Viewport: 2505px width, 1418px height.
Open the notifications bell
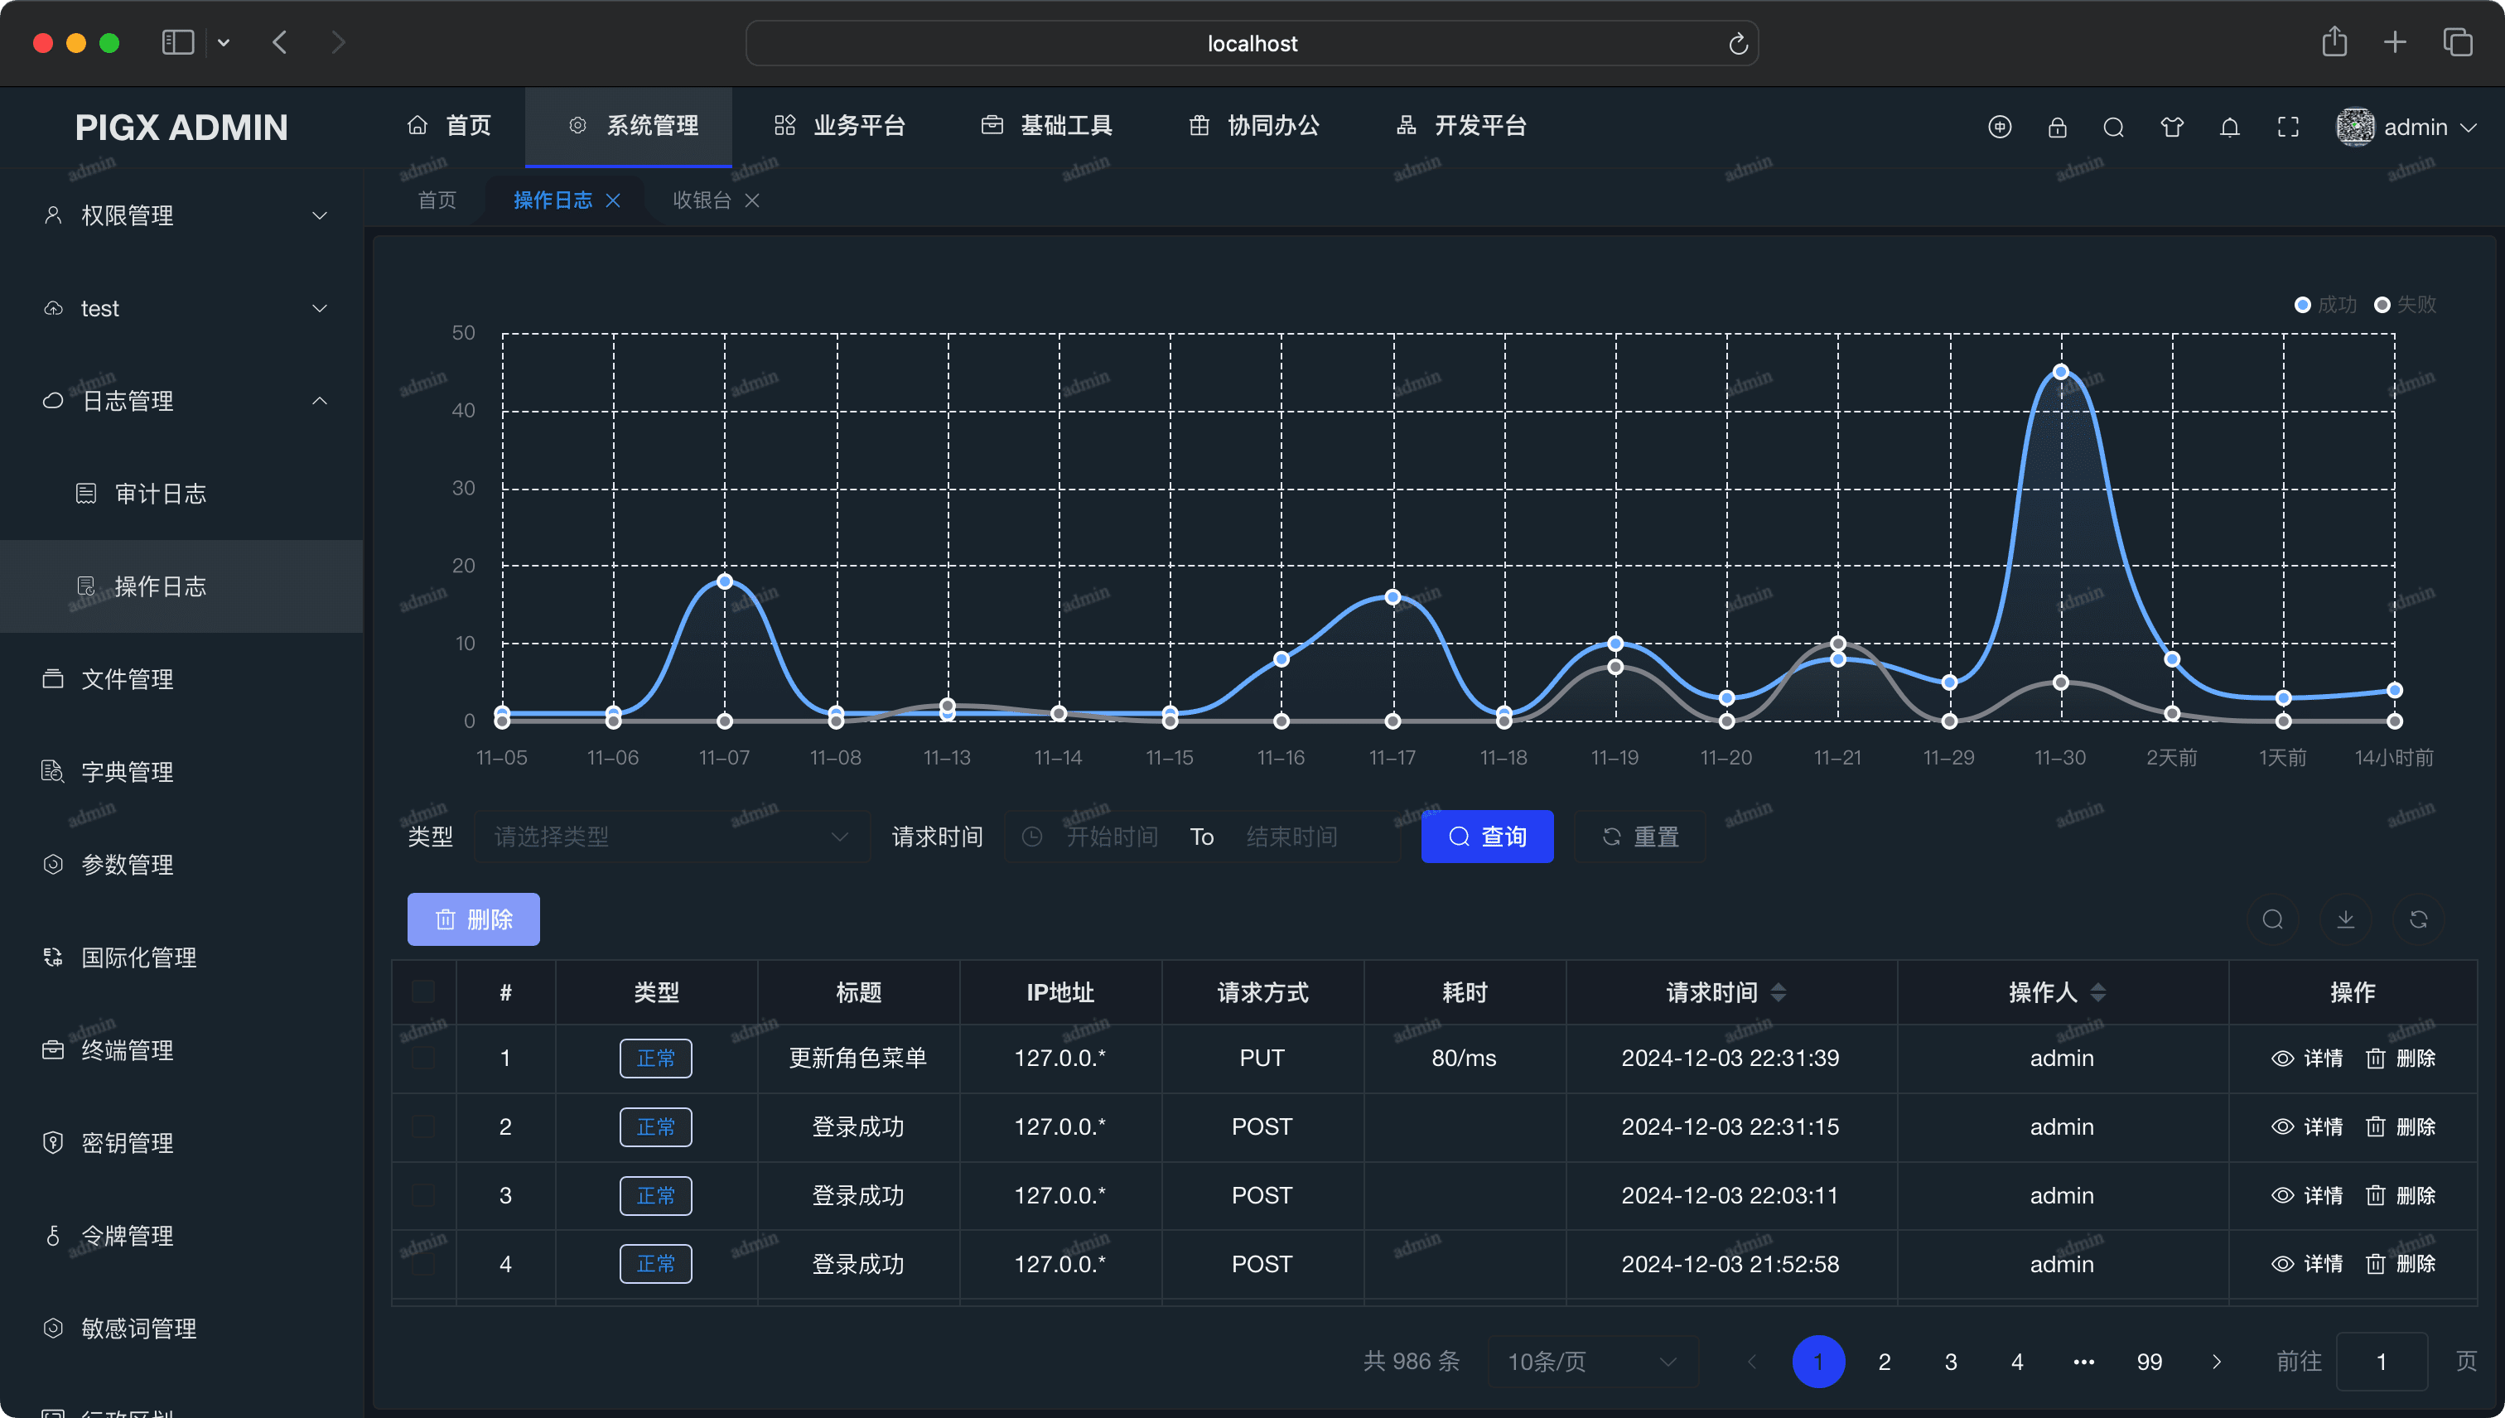coord(2229,127)
